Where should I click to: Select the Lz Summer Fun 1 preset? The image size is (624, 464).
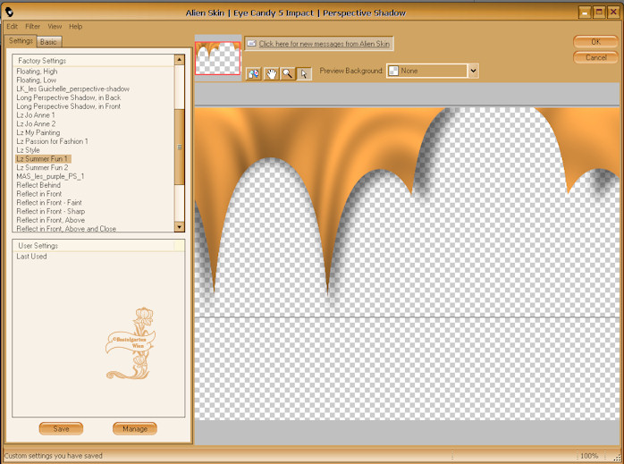tap(43, 159)
